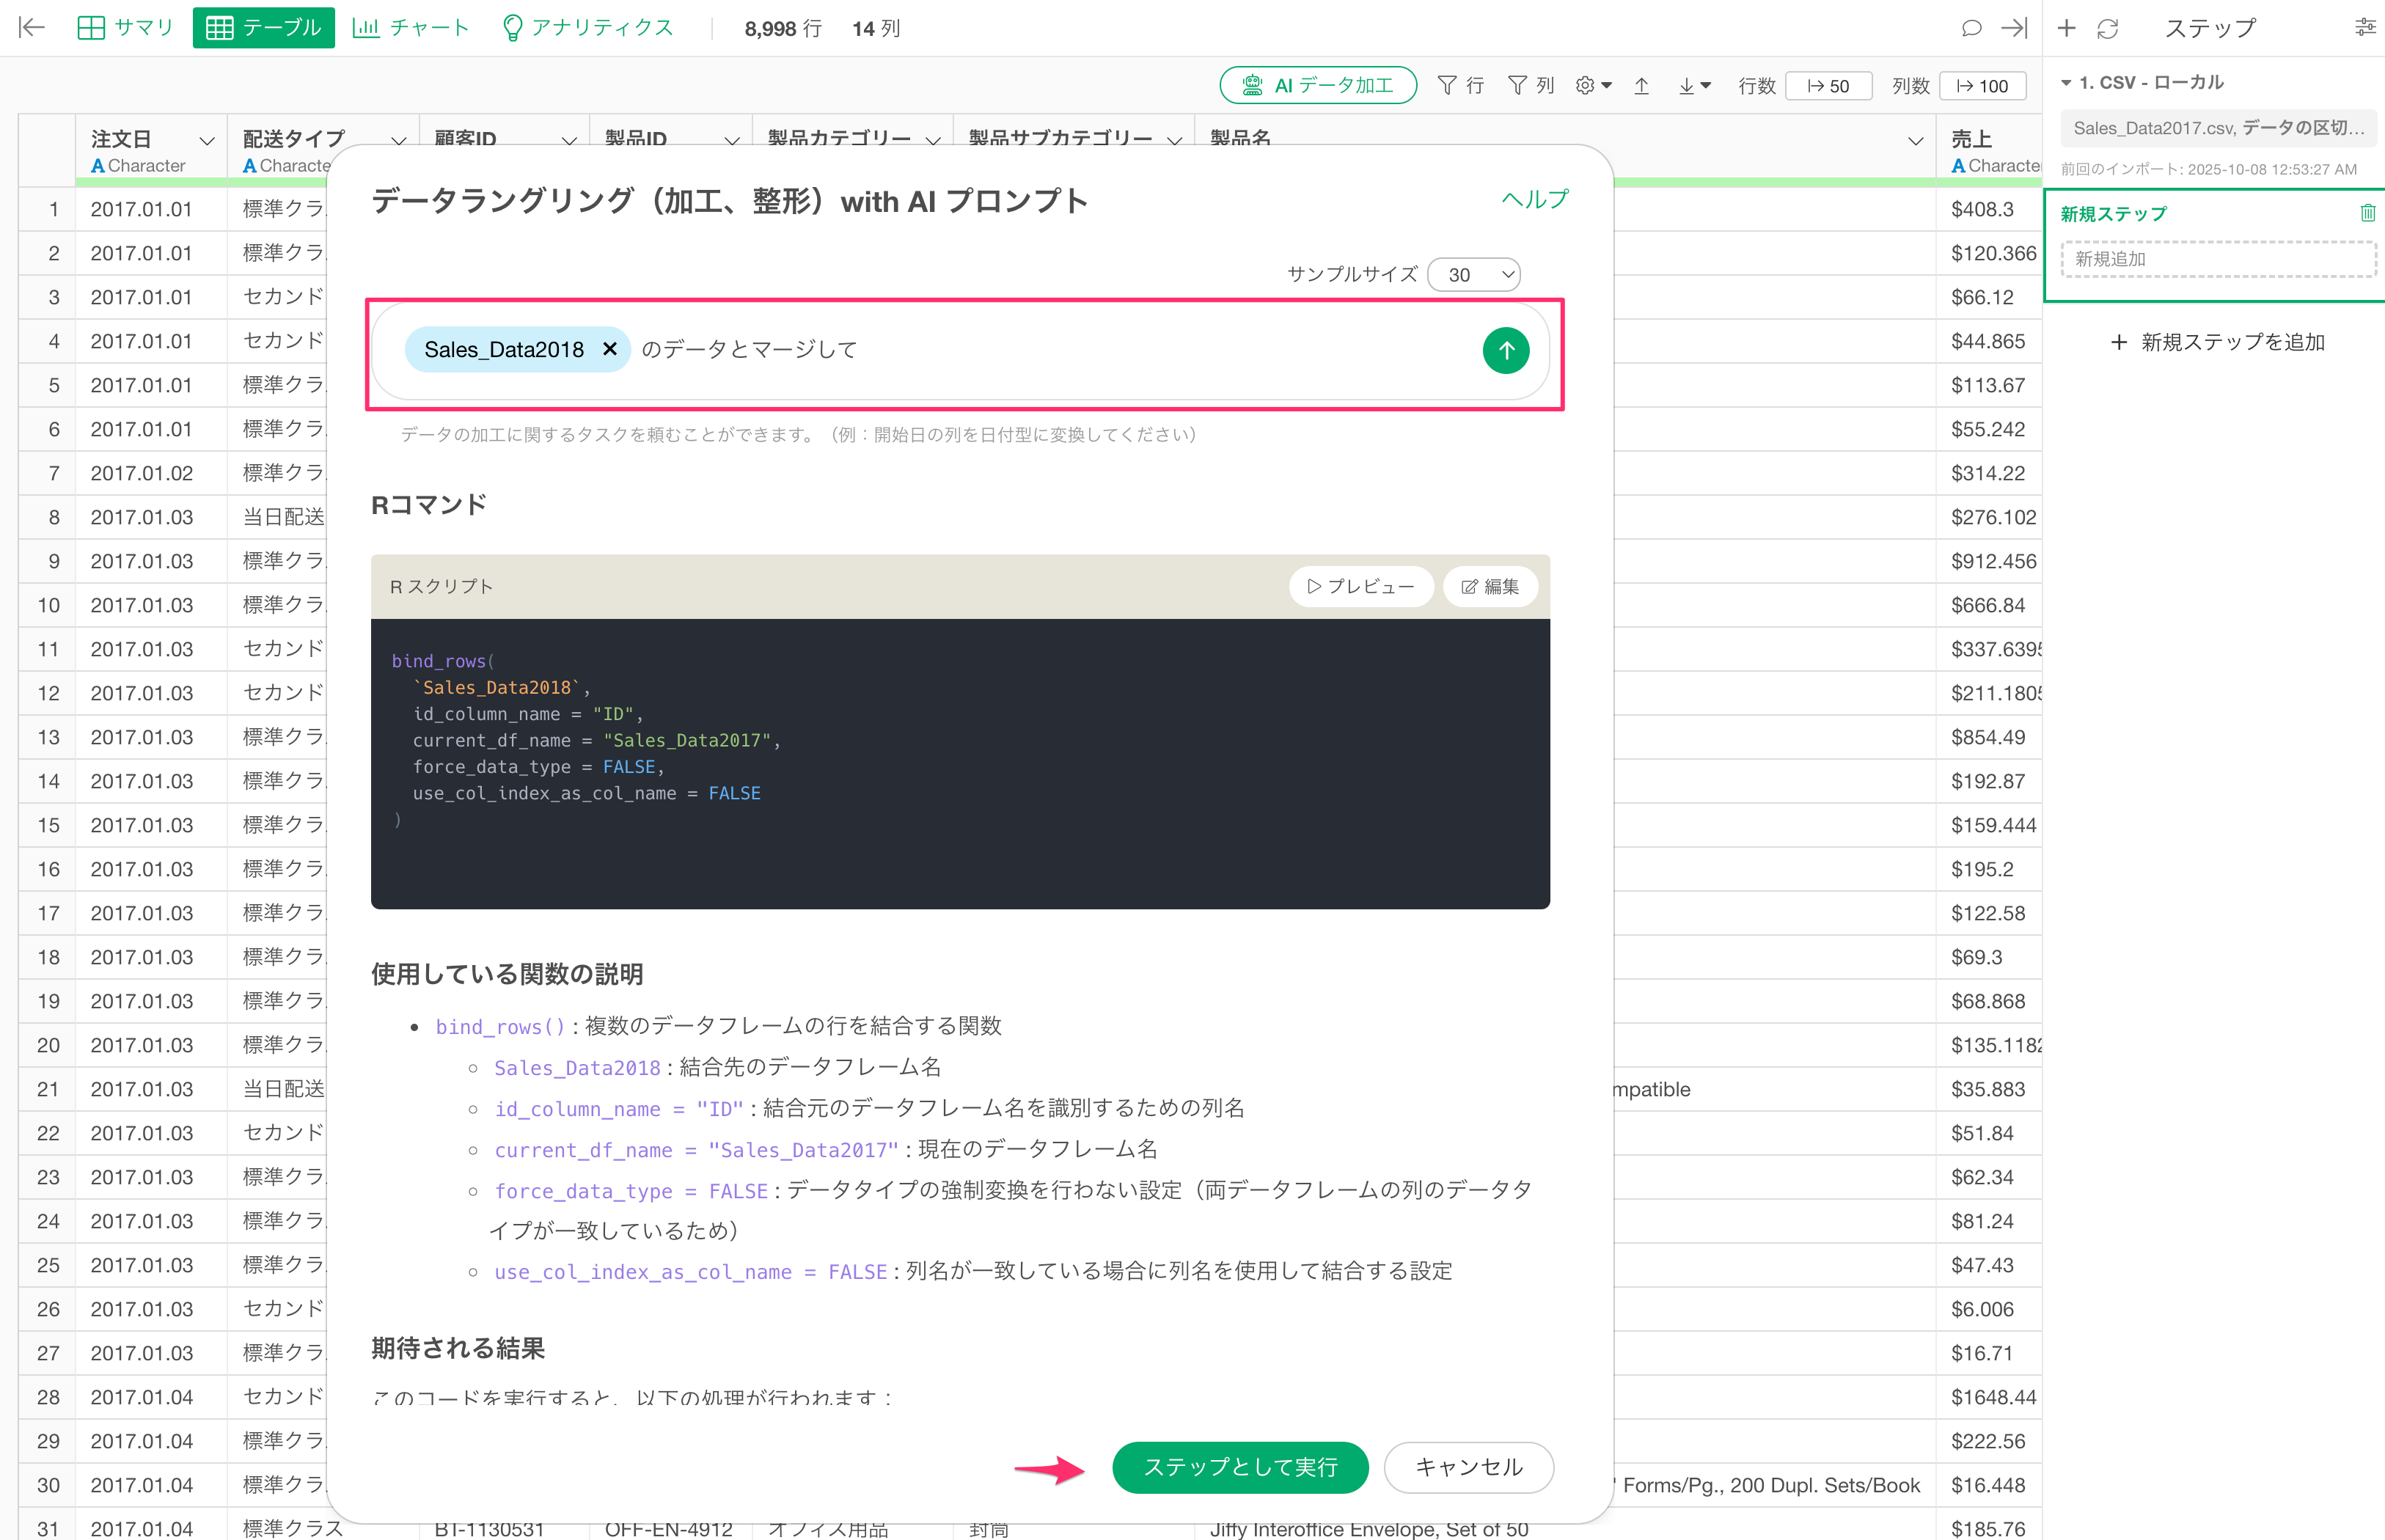The image size is (2385, 1540).
Task: Collapse the 1. CSV - ローカル step group
Action: (x=2066, y=83)
